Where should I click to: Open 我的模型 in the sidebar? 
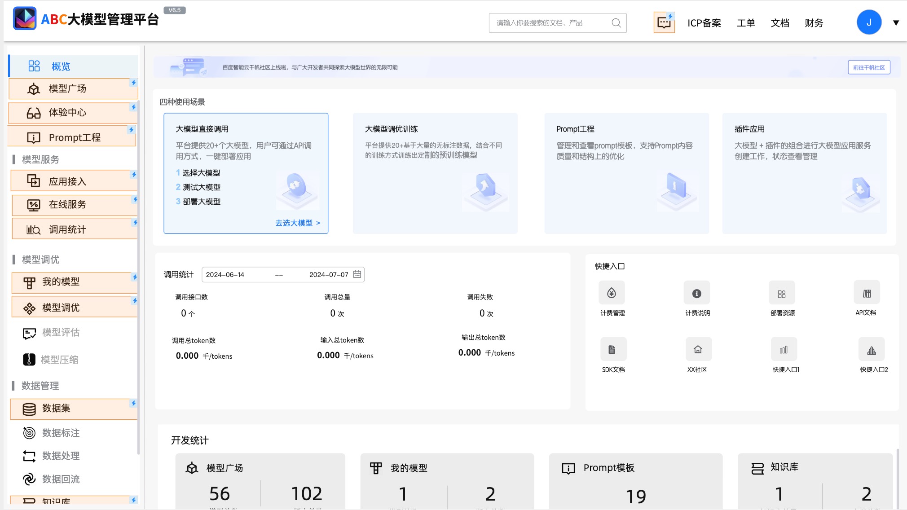[75, 283]
